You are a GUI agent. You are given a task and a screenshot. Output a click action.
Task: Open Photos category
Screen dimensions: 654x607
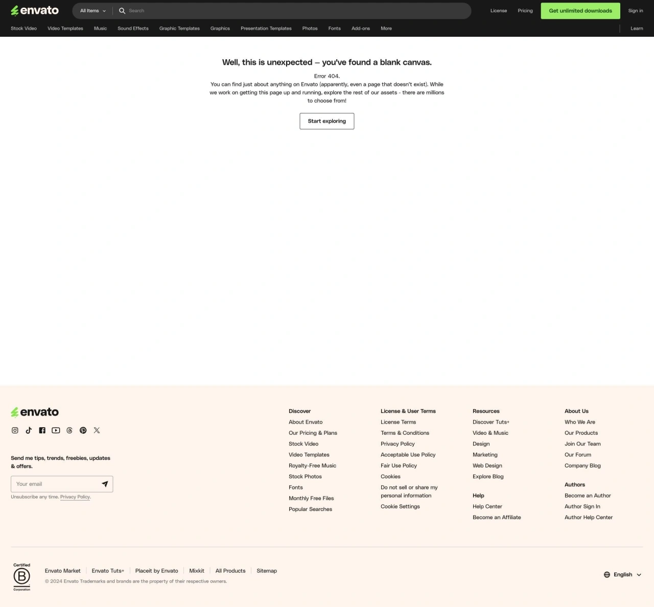pos(310,29)
